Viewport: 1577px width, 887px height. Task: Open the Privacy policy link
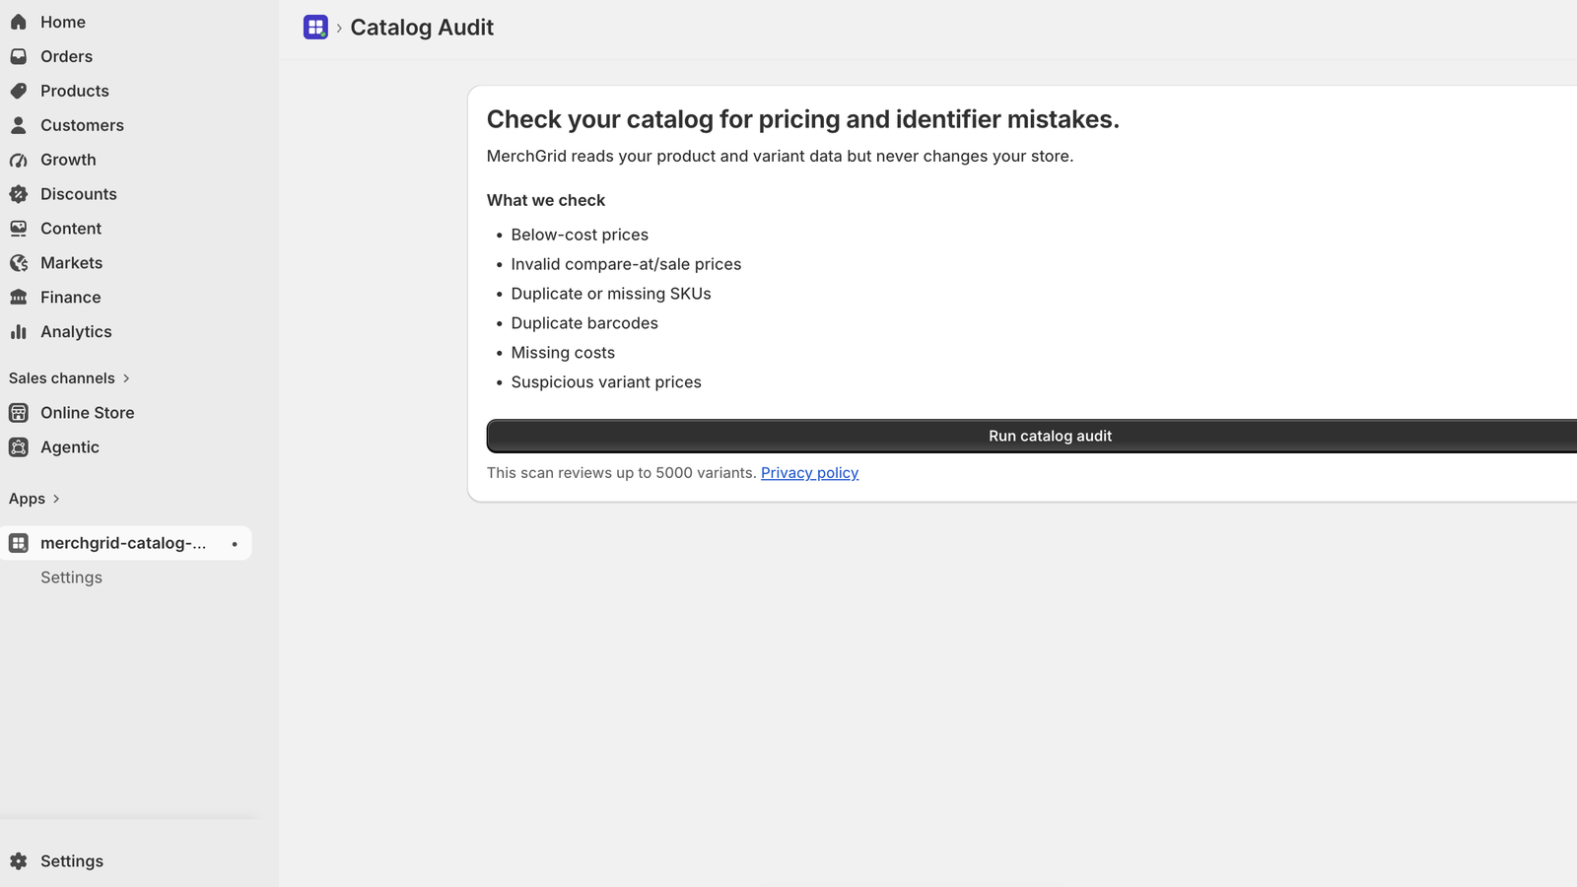809,473
